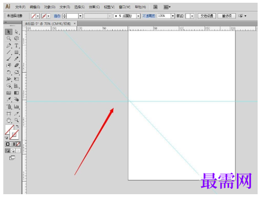Select the Scale tool

point(16,72)
